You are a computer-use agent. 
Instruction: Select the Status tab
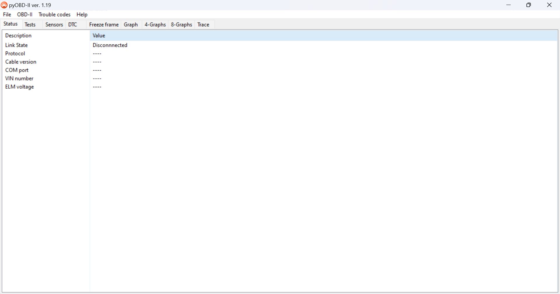click(x=10, y=24)
